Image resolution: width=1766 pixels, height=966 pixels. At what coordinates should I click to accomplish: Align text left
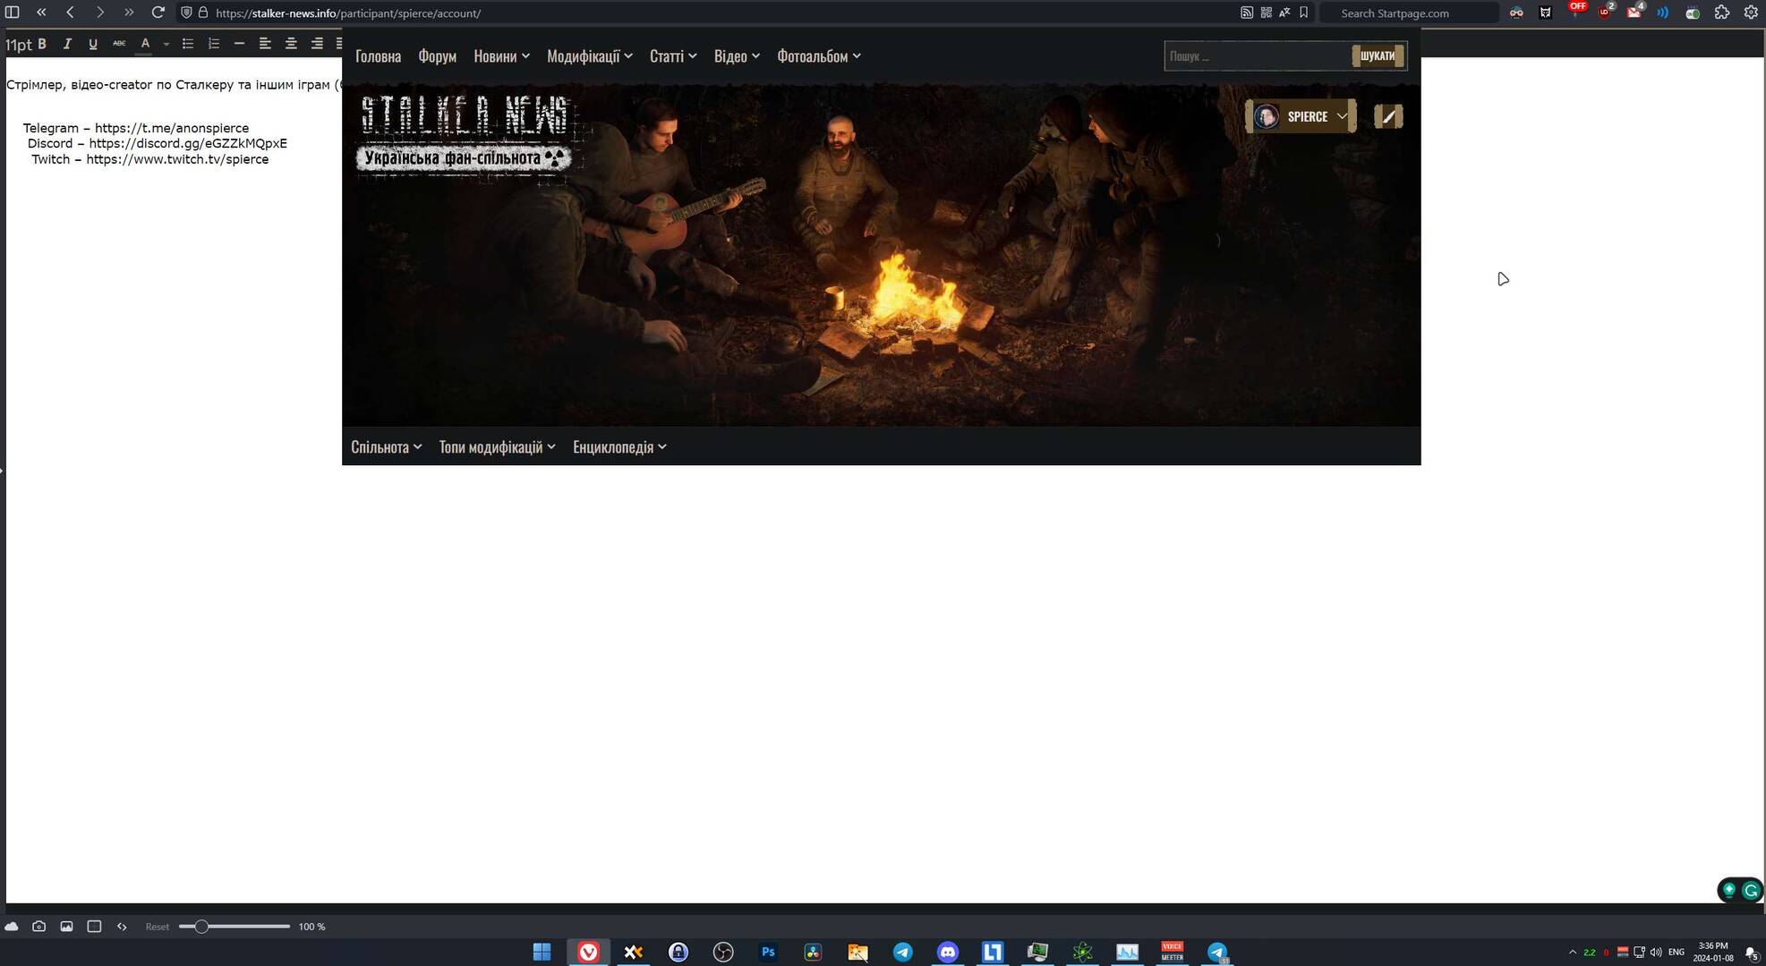265,44
